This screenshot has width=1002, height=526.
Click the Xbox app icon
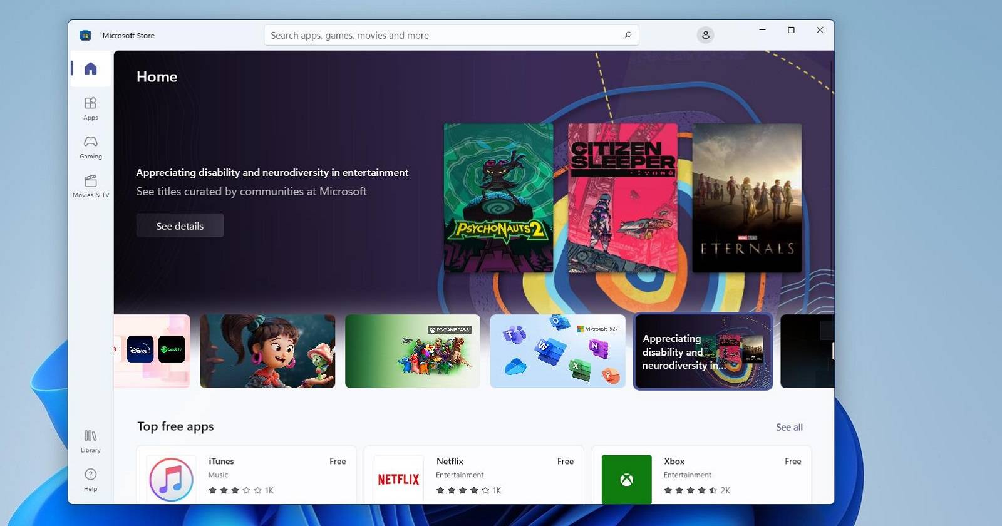(626, 480)
